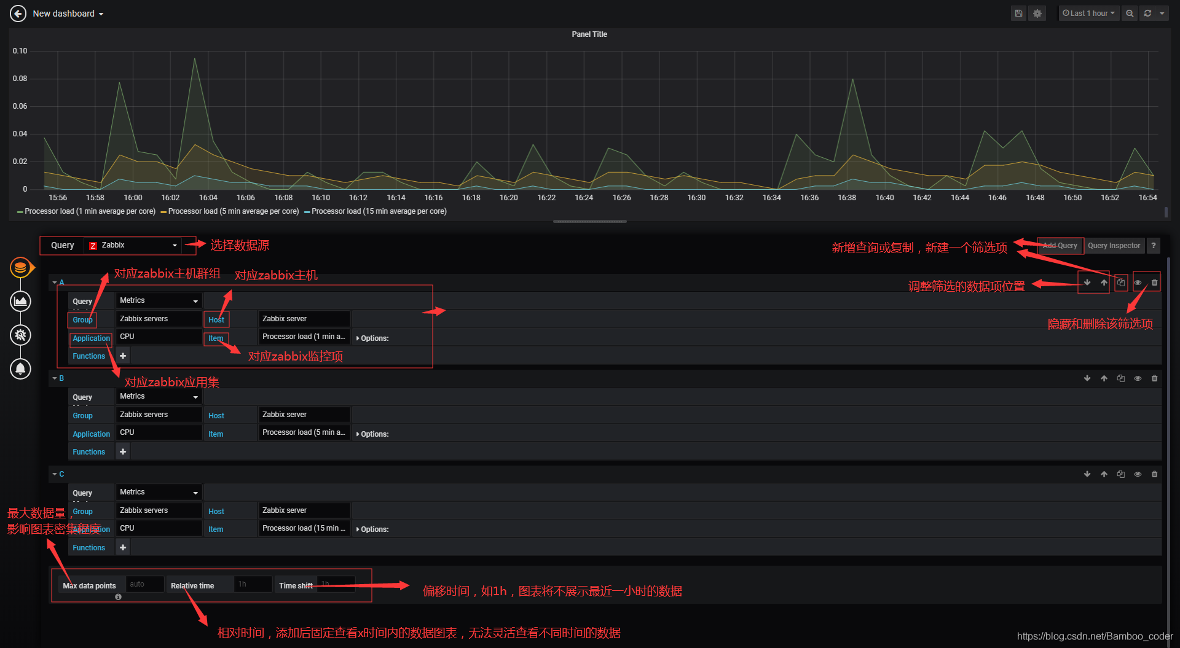Viewport: 1180px width, 648px height.
Task: Save the dashboard using the save icon
Action: coord(1018,14)
